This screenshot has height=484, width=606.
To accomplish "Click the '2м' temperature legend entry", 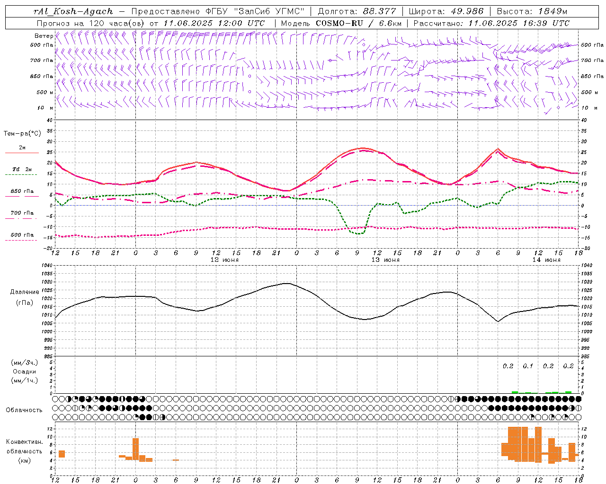I will tap(22, 148).
